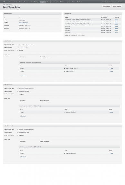Edit Zone 71 Straight assignment in Youtube section
This screenshot has height=185, width=125.
pyautogui.click(x=65, y=68)
